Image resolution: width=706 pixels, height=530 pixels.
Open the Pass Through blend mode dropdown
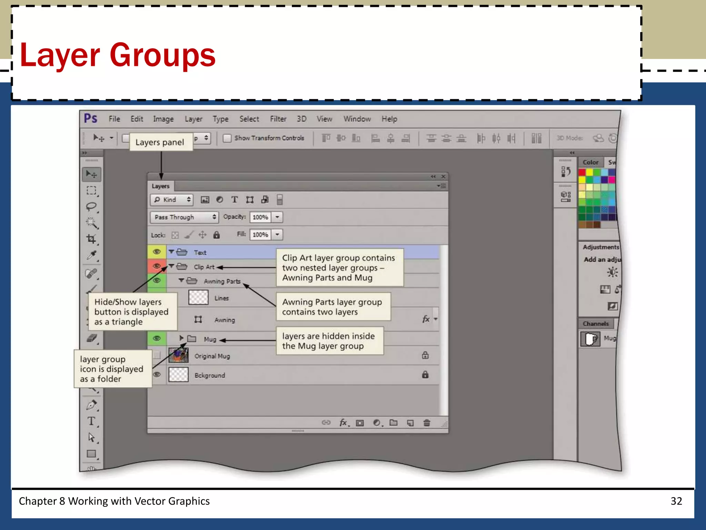coord(184,217)
